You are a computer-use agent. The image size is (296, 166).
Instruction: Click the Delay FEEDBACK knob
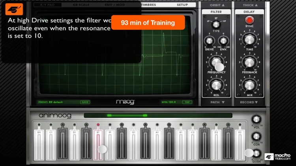[249, 63]
